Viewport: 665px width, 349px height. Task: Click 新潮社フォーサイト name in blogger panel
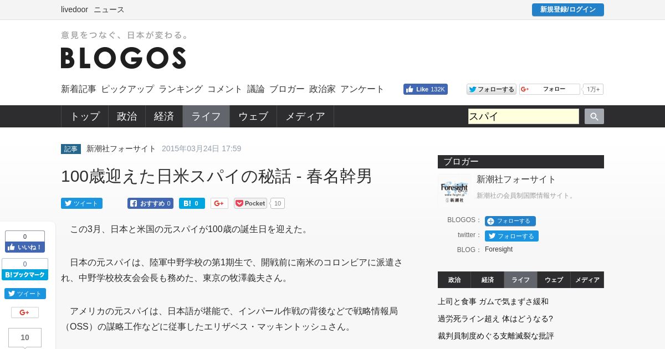click(x=516, y=179)
